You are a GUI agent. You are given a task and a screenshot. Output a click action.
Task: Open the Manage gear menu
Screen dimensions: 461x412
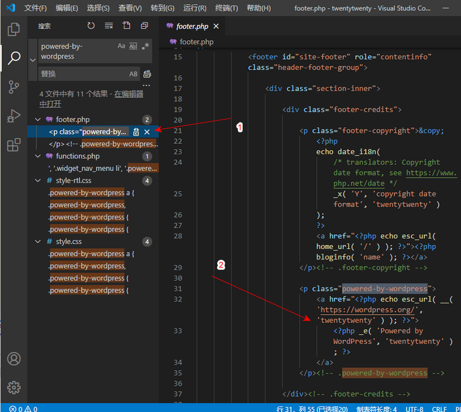[x=13, y=388]
